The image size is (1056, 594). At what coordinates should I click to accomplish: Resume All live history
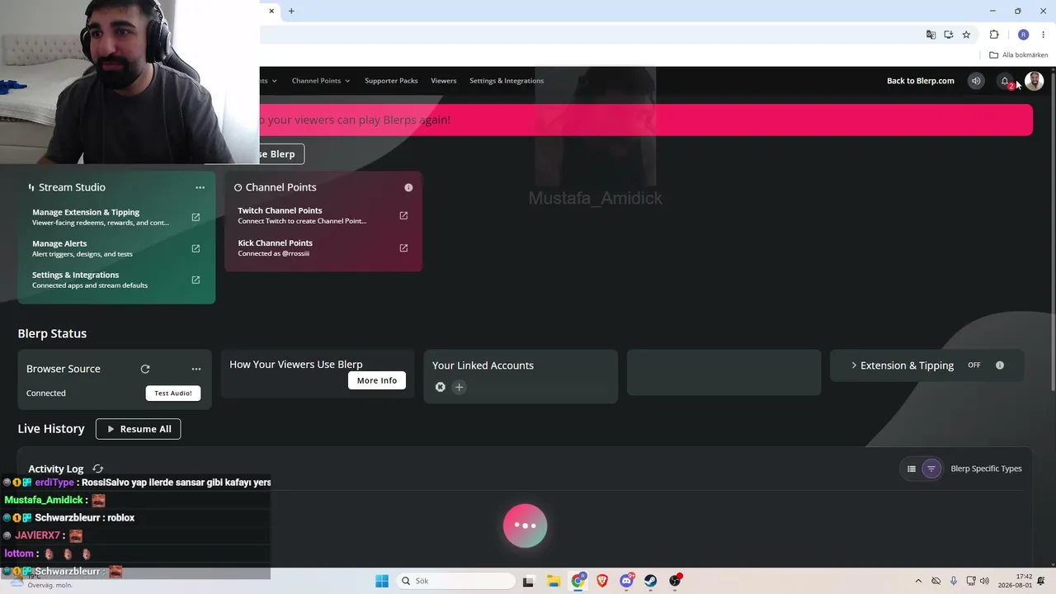coord(138,429)
